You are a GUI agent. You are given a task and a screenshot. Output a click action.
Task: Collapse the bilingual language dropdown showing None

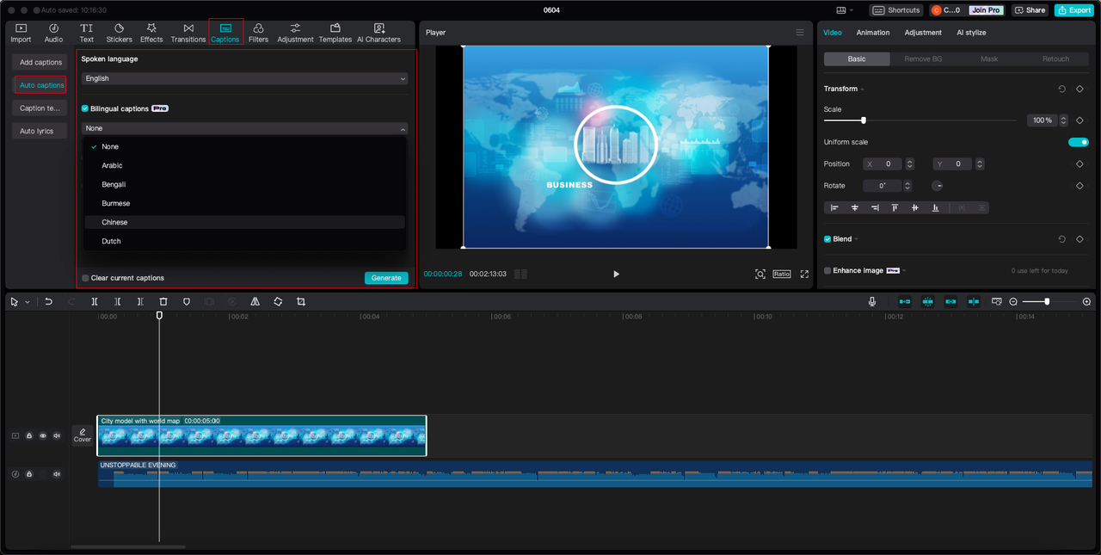[244, 128]
